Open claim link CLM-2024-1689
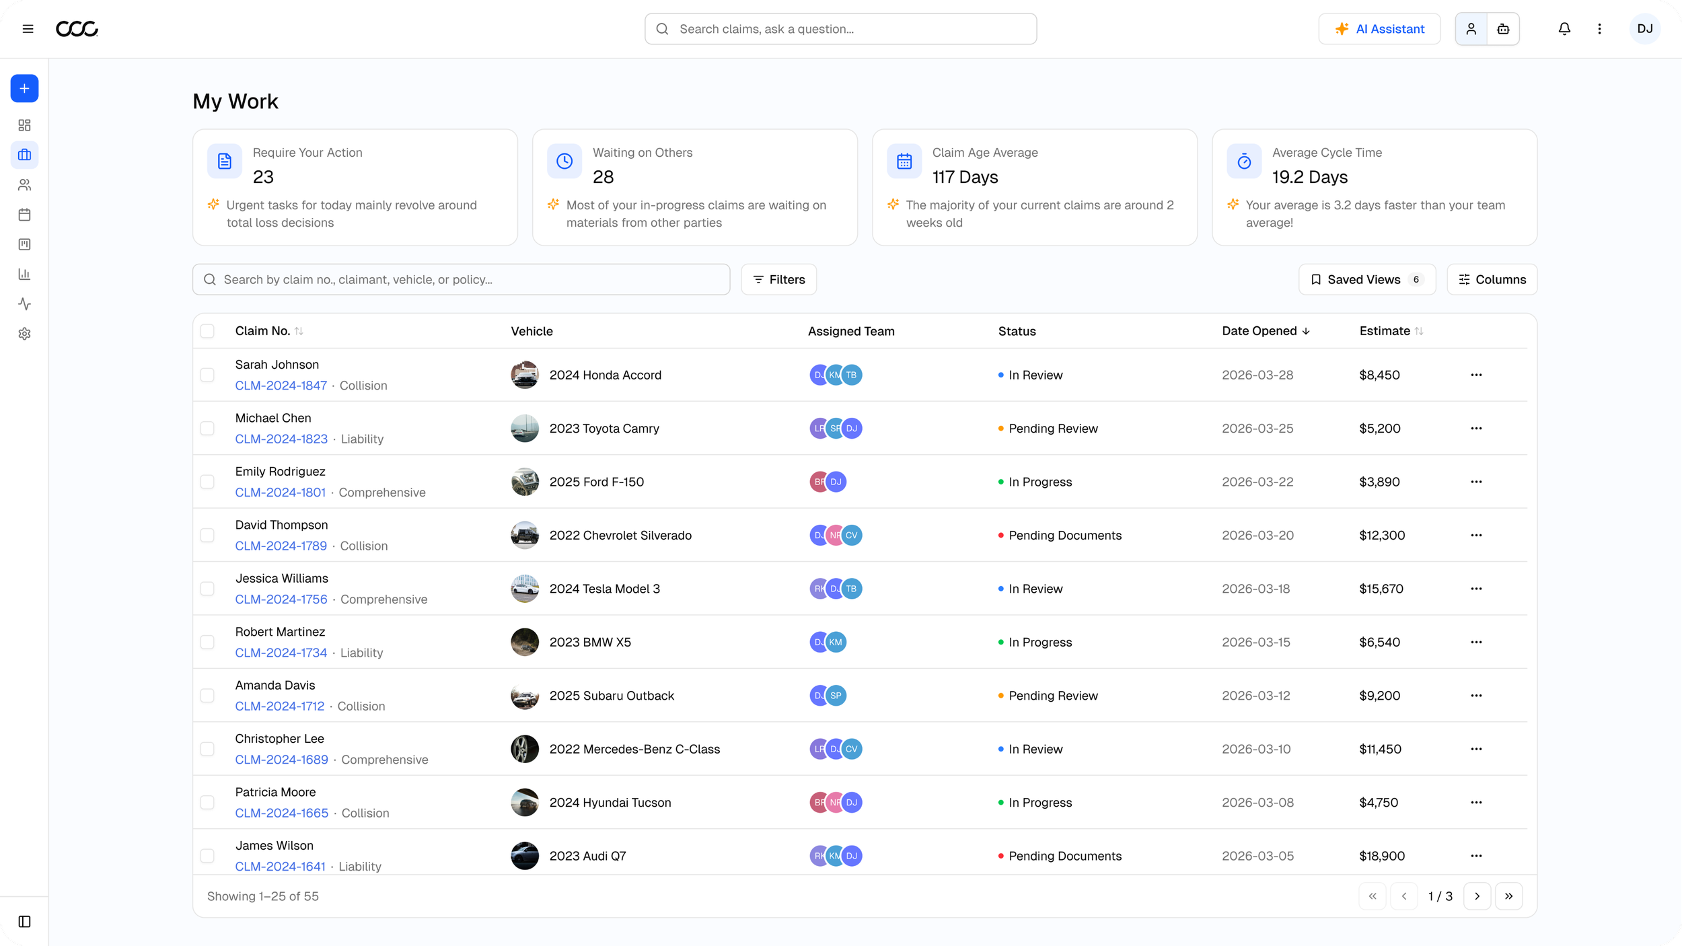The image size is (1682, 946). point(281,760)
